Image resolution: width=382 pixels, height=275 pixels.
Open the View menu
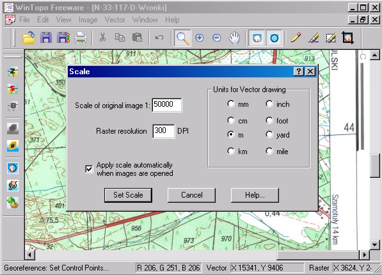(63, 20)
